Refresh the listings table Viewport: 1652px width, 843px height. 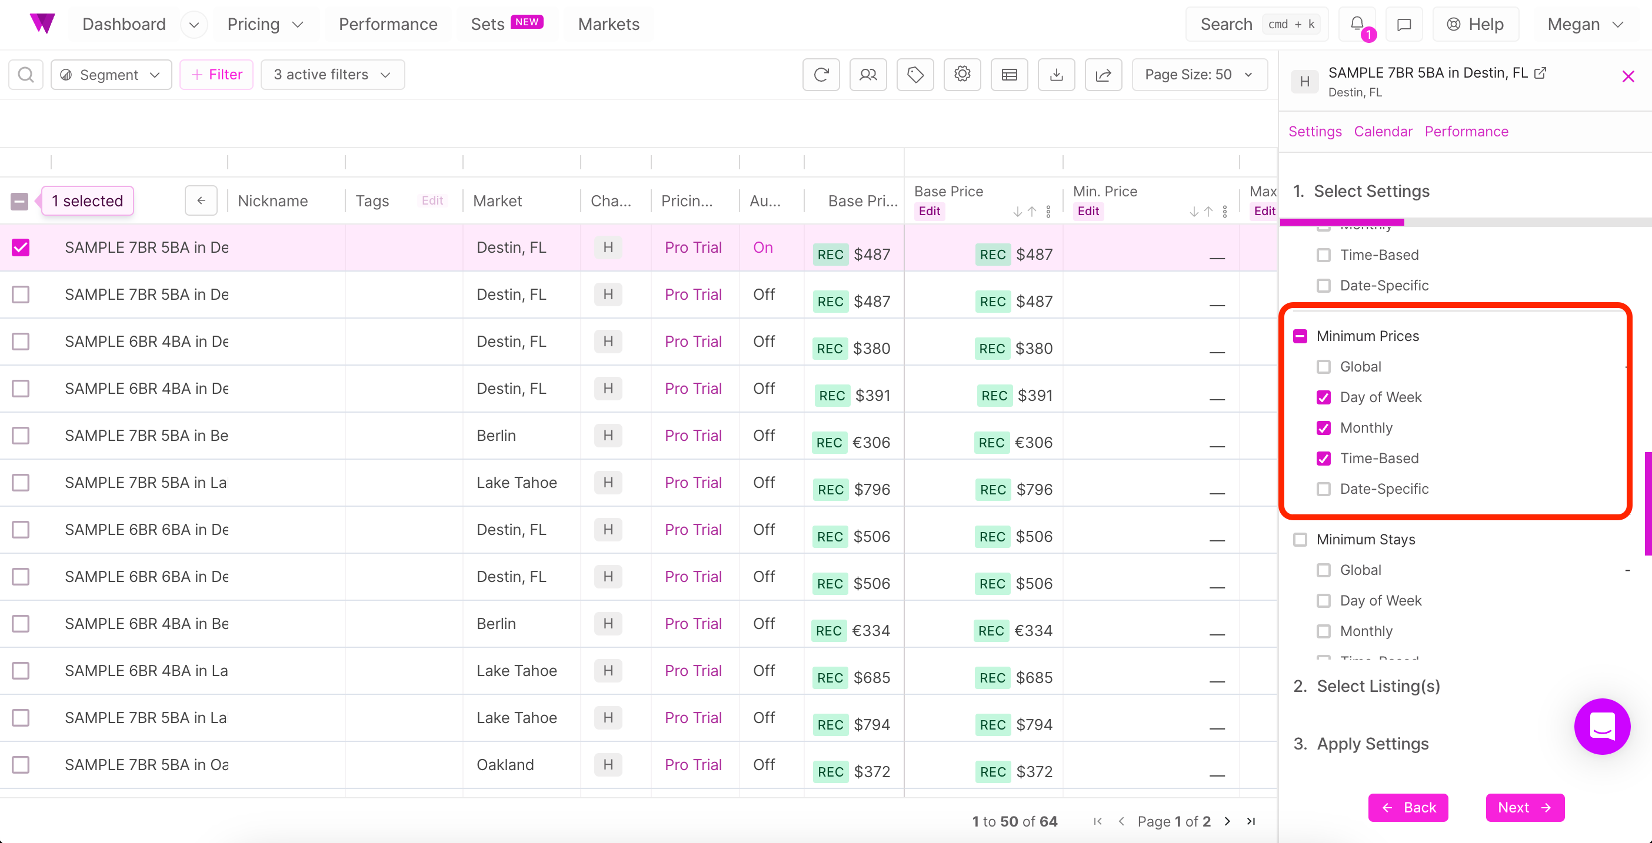[x=821, y=74]
